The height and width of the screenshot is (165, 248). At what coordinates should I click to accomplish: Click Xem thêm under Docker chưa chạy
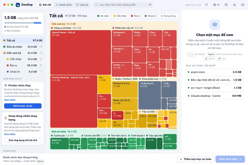(x=10, y=100)
